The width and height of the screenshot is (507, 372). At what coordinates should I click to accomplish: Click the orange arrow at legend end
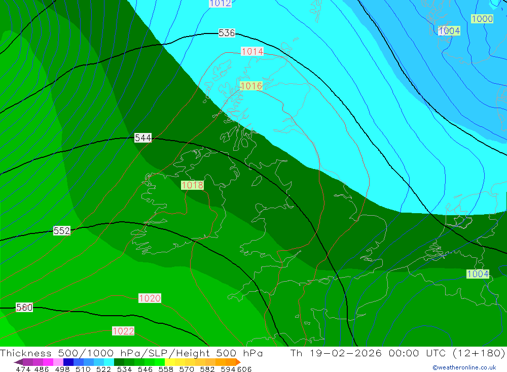[238, 362]
